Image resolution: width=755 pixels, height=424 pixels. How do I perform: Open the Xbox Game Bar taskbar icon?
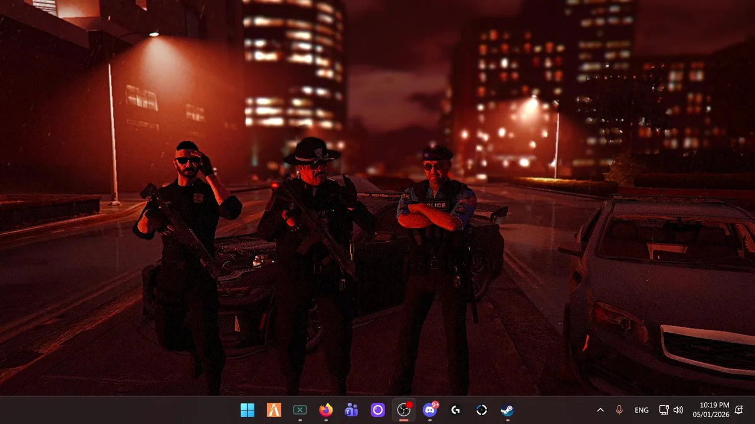click(300, 410)
